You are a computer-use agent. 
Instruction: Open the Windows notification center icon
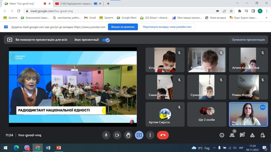(265, 148)
